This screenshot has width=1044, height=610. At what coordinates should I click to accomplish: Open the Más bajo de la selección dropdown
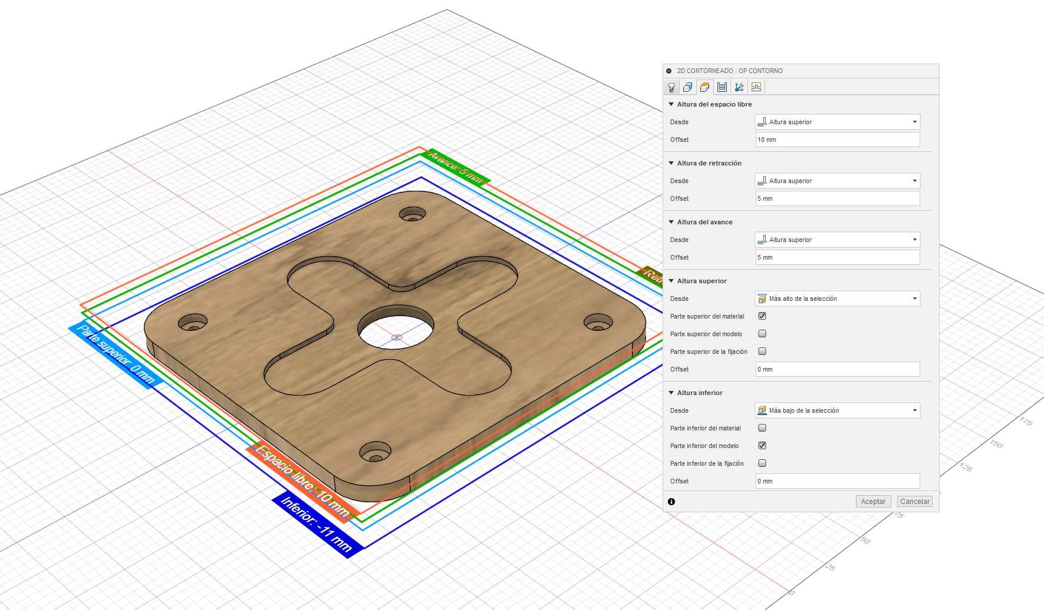pos(838,410)
